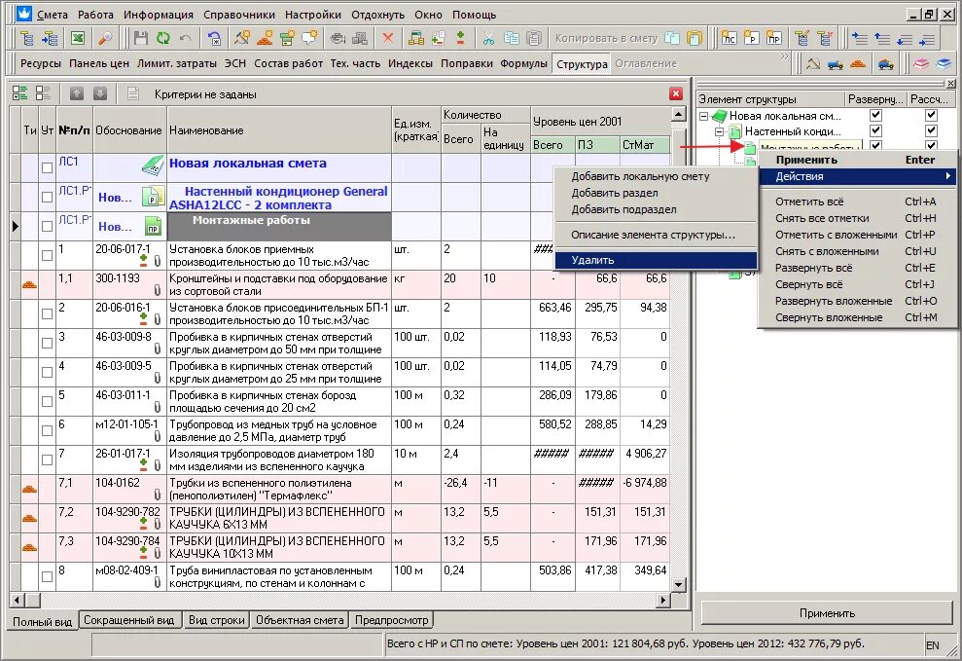
Task: Expand hidden toolbar tabs chevron
Action: (x=783, y=57)
